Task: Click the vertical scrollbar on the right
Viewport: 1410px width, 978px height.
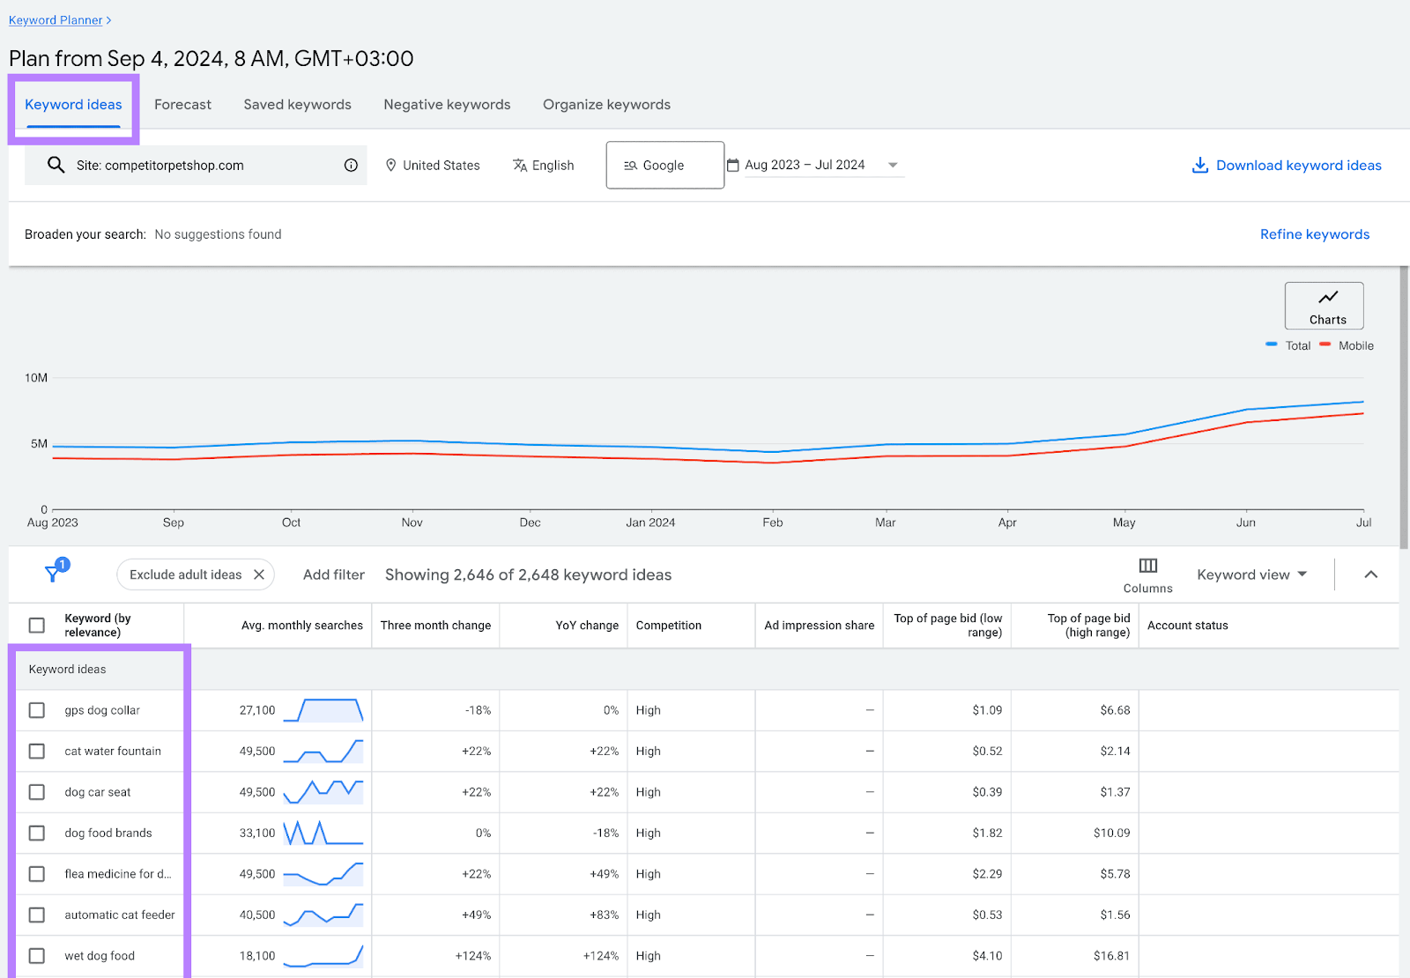Action: [1404, 405]
